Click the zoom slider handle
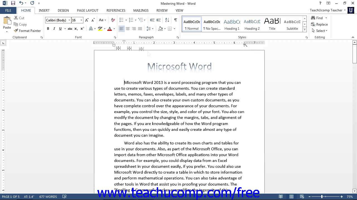The width and height of the screenshot is (357, 200). point(322,197)
